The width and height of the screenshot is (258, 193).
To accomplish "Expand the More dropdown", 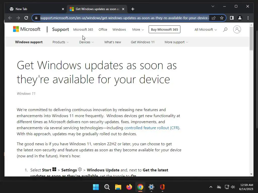I will (x=138, y=30).
